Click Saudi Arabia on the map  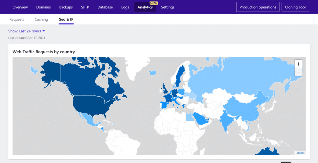[x=201, y=120]
